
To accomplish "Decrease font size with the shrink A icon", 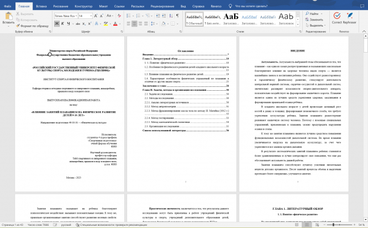I will coord(102,16).
